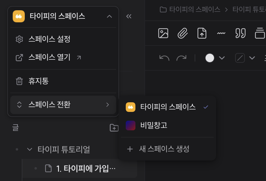Collapse the 타이피 튜토리얼 folder

(x=30, y=149)
